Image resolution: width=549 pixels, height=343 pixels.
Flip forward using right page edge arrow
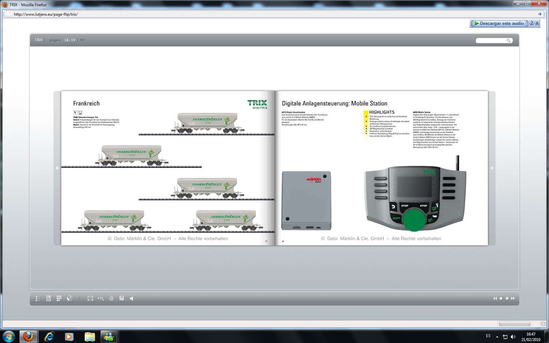tap(492, 168)
